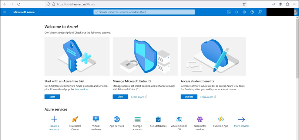Click View for Microsoft Entra ID
This screenshot has width=299, height=140.
[x=120, y=97]
